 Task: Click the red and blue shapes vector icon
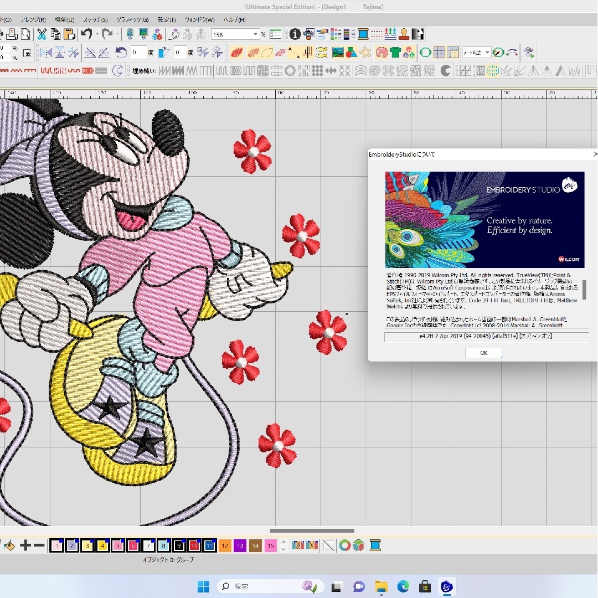[x=351, y=52]
